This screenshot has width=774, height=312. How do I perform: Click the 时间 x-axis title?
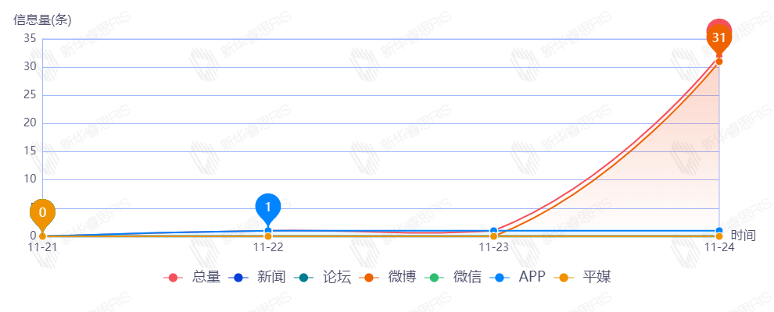click(744, 235)
